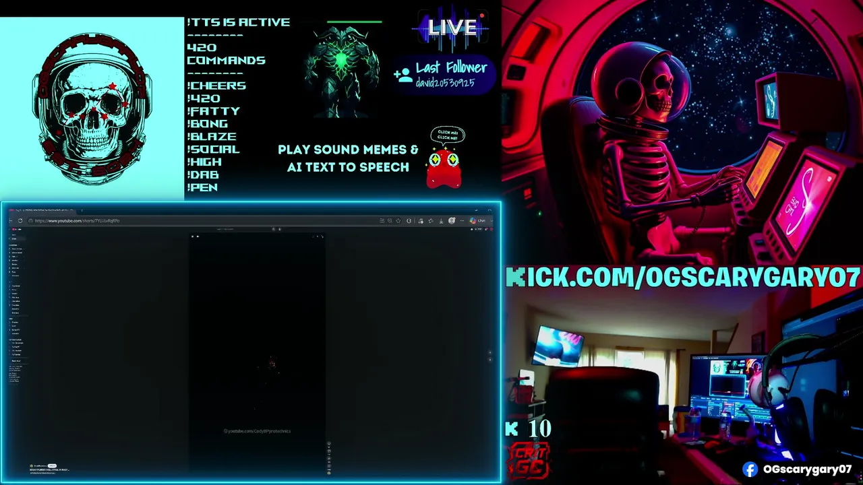Reload the YouTube page
Image resolution: width=863 pixels, height=485 pixels.
tap(20, 221)
